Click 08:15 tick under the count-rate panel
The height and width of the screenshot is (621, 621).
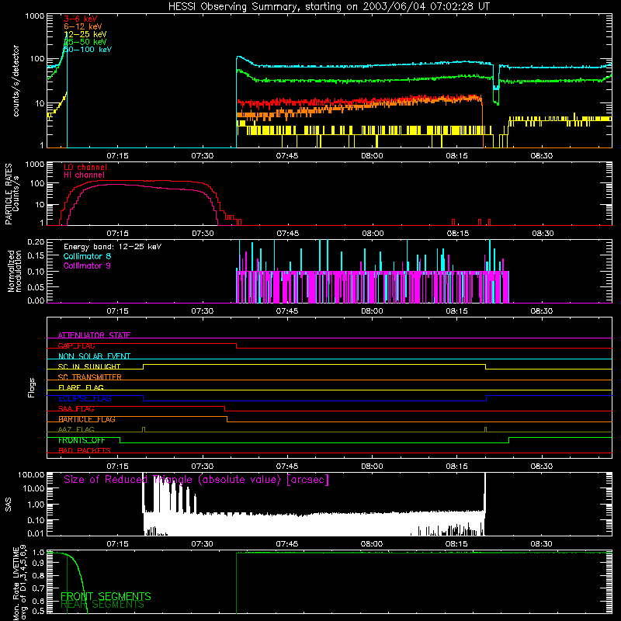pyautogui.click(x=456, y=156)
